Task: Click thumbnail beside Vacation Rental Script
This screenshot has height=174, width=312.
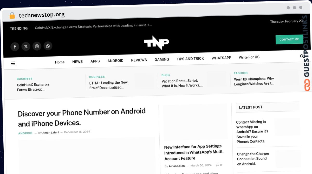Action: pyautogui.click(x=217, y=79)
